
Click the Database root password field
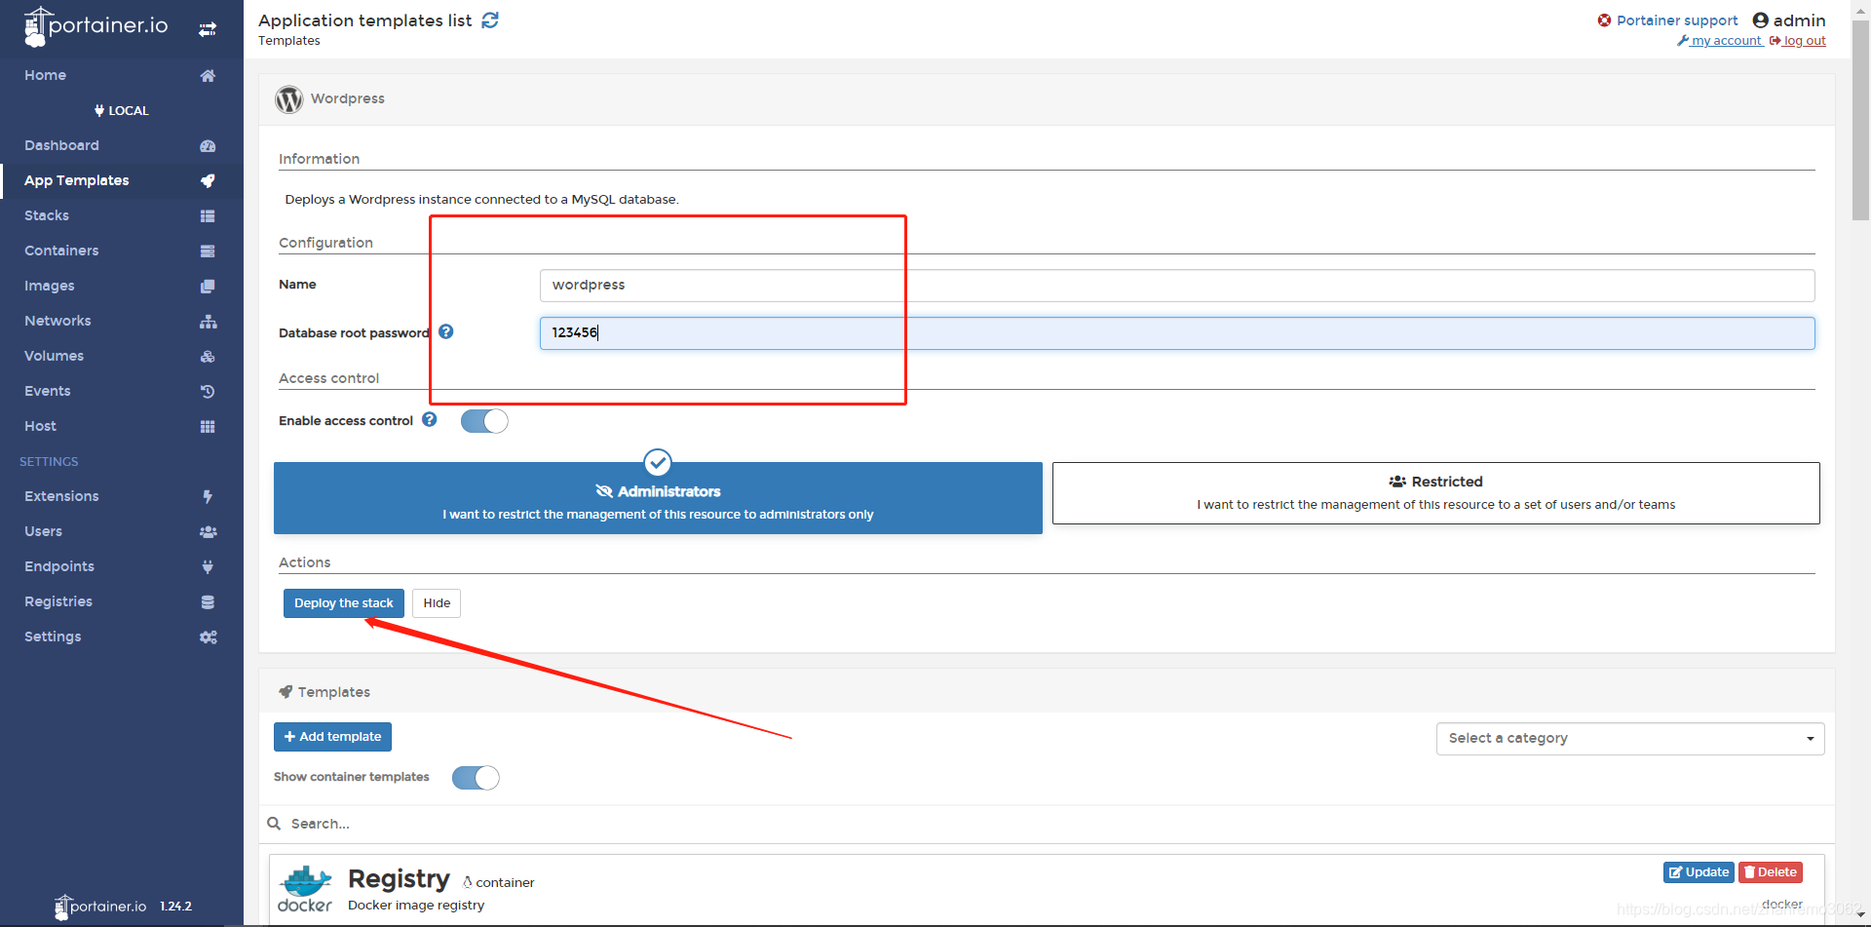1177,333
